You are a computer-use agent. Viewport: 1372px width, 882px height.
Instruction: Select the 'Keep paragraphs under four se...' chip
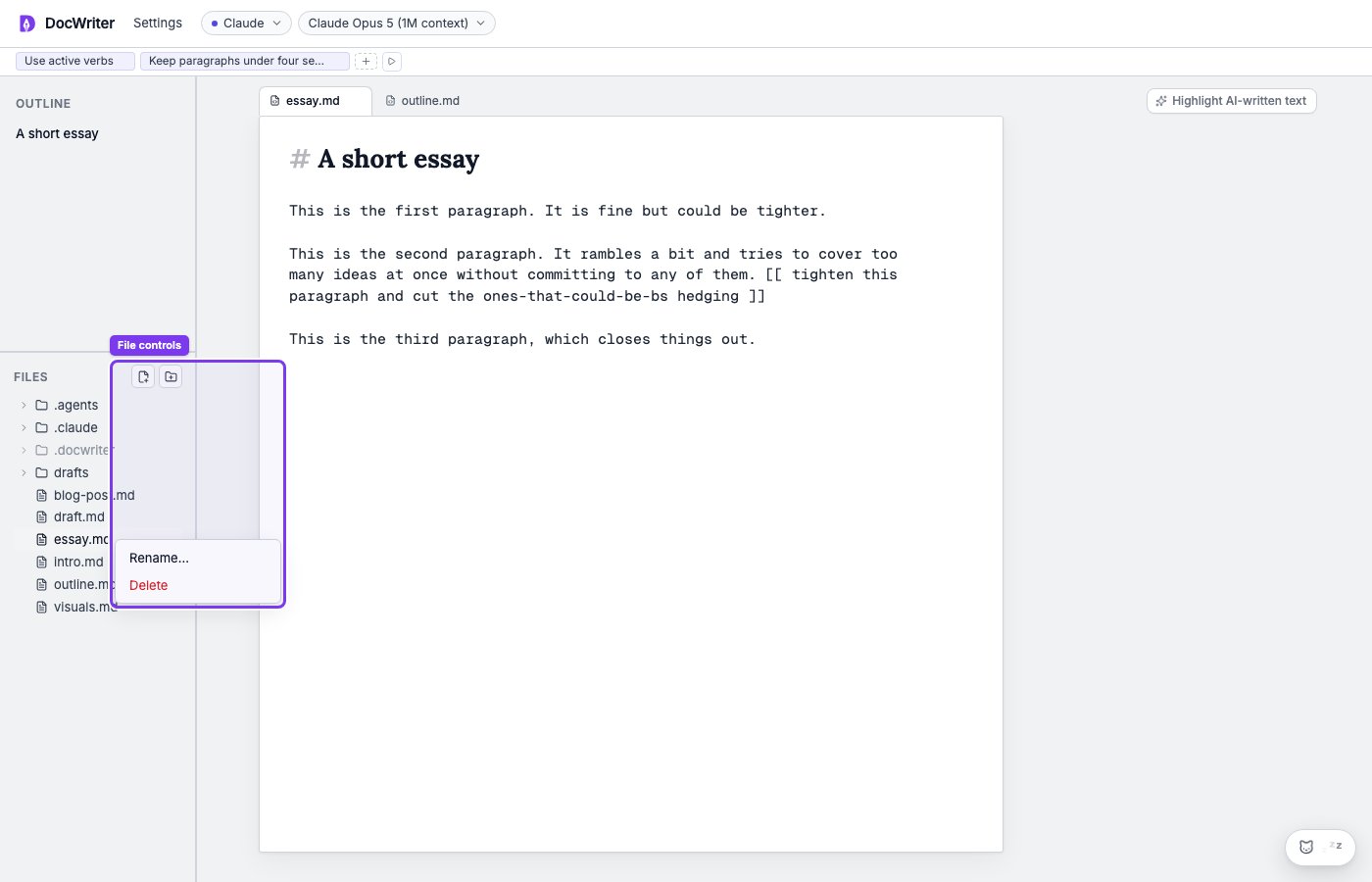pyautogui.click(x=244, y=61)
